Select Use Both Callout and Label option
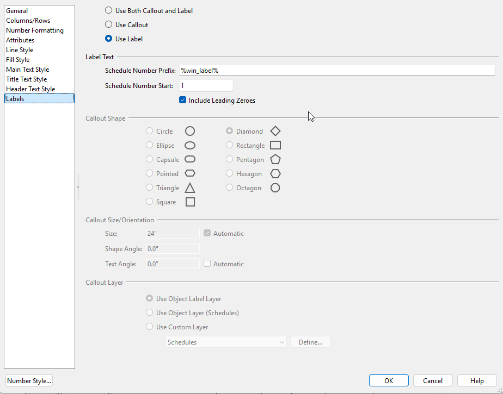Viewport: 503px width, 394px height. pyautogui.click(x=109, y=11)
